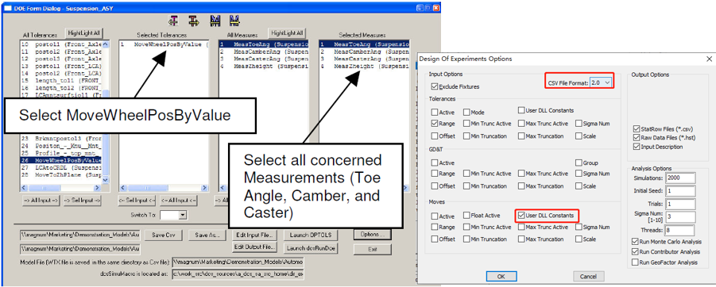Image resolution: width=716 pixels, height=287 pixels.
Task: Click the Model File path input field
Action: coord(238,262)
